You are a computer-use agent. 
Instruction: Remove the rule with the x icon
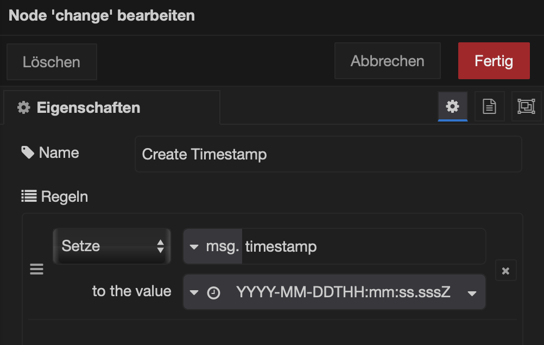pos(505,271)
